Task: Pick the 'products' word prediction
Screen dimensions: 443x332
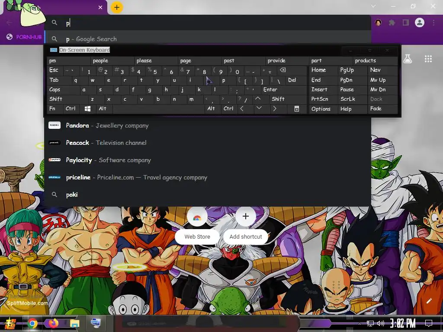Action: pos(375,61)
